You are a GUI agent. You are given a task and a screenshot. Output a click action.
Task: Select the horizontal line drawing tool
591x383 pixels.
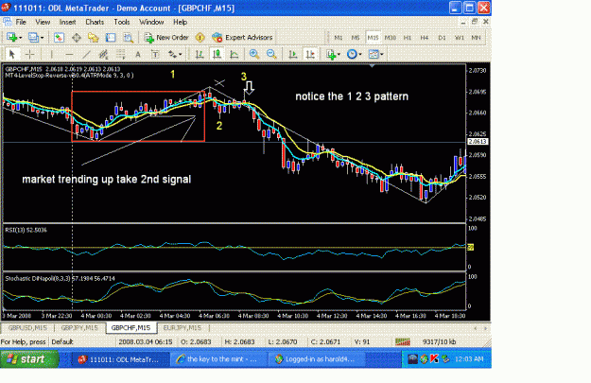(x=69, y=54)
